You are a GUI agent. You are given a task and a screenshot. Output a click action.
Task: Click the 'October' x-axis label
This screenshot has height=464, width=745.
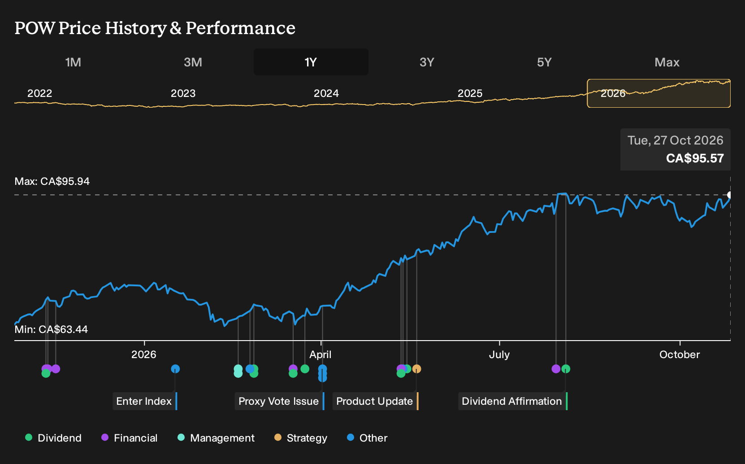pyautogui.click(x=680, y=355)
